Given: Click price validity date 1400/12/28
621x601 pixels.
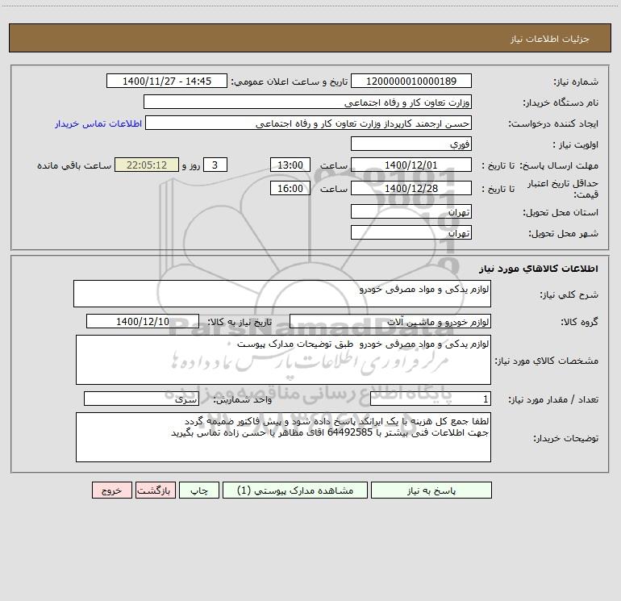Looking at the screenshot, I should click(411, 188).
